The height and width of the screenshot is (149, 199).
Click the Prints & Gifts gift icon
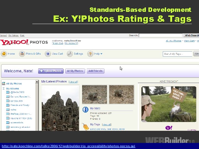(22, 54)
